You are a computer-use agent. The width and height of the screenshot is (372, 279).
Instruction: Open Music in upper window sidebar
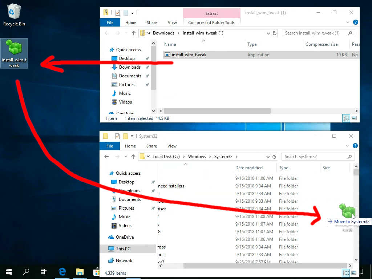[x=125, y=93]
